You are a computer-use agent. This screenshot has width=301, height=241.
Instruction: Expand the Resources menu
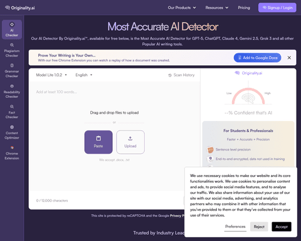click(x=217, y=8)
